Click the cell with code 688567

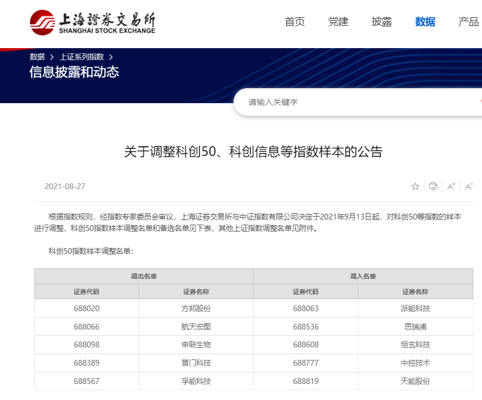[86, 381]
